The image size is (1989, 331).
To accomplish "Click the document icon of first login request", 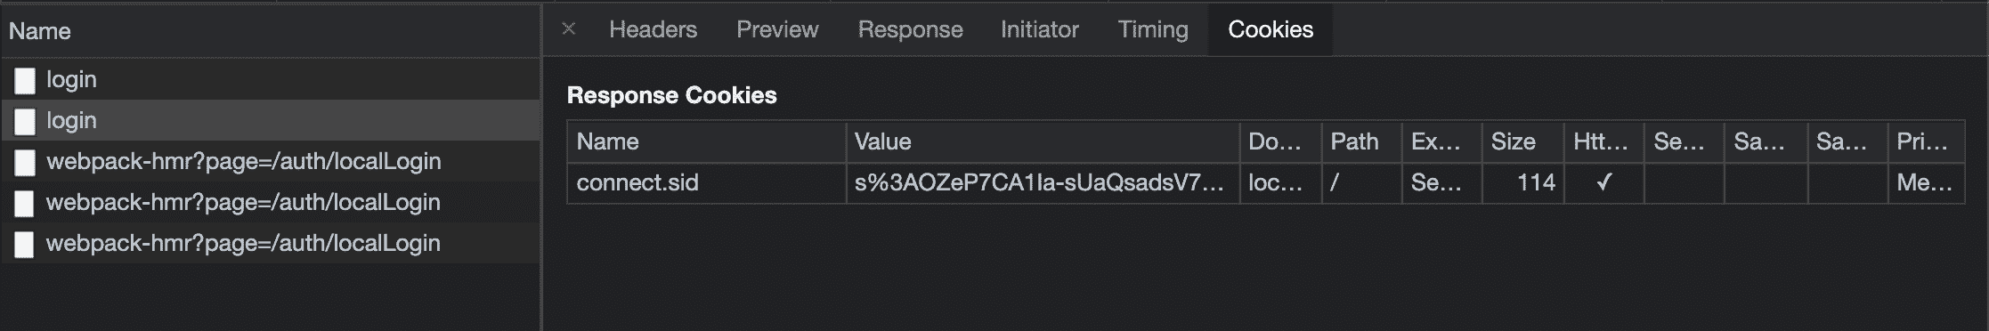I will pyautogui.click(x=25, y=80).
